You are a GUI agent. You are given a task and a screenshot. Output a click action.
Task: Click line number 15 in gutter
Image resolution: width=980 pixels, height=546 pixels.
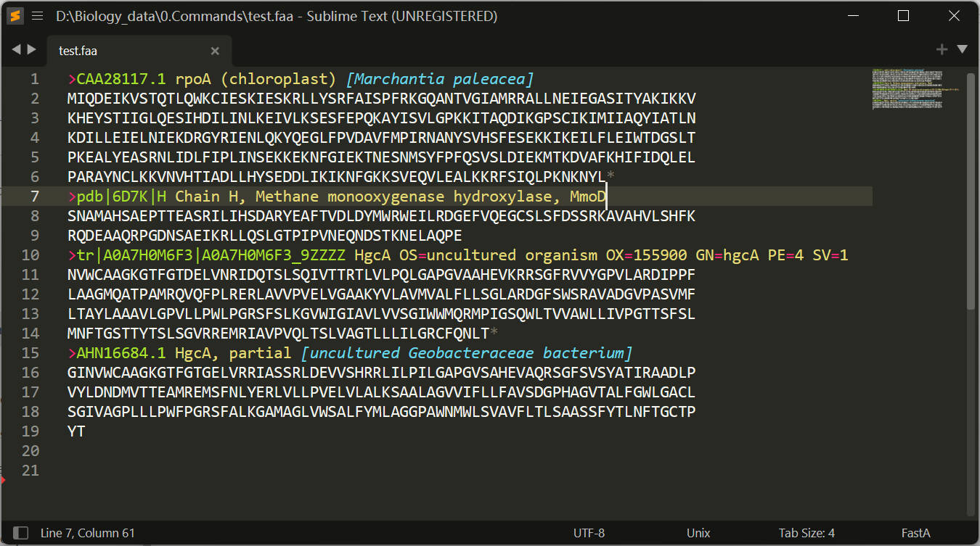click(x=30, y=353)
